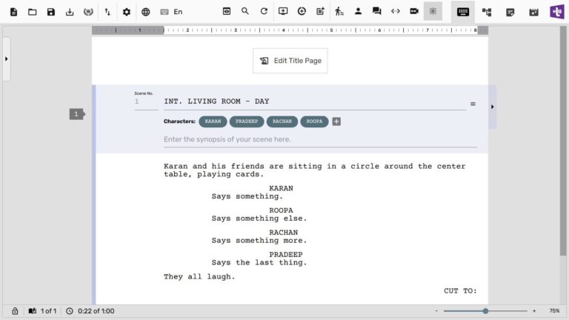
Task: Expand the scene's right side arrow
Action: point(493,107)
